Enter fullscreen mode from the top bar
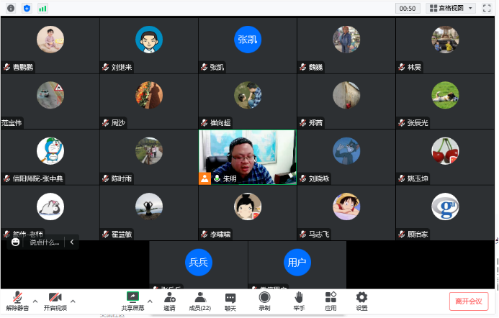Screen dimensions: 499x318 coord(487,8)
